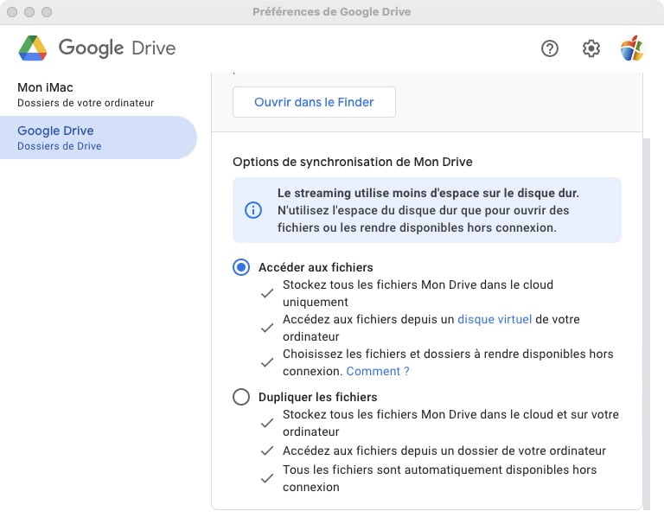Click the Comment ? link

tap(377, 371)
